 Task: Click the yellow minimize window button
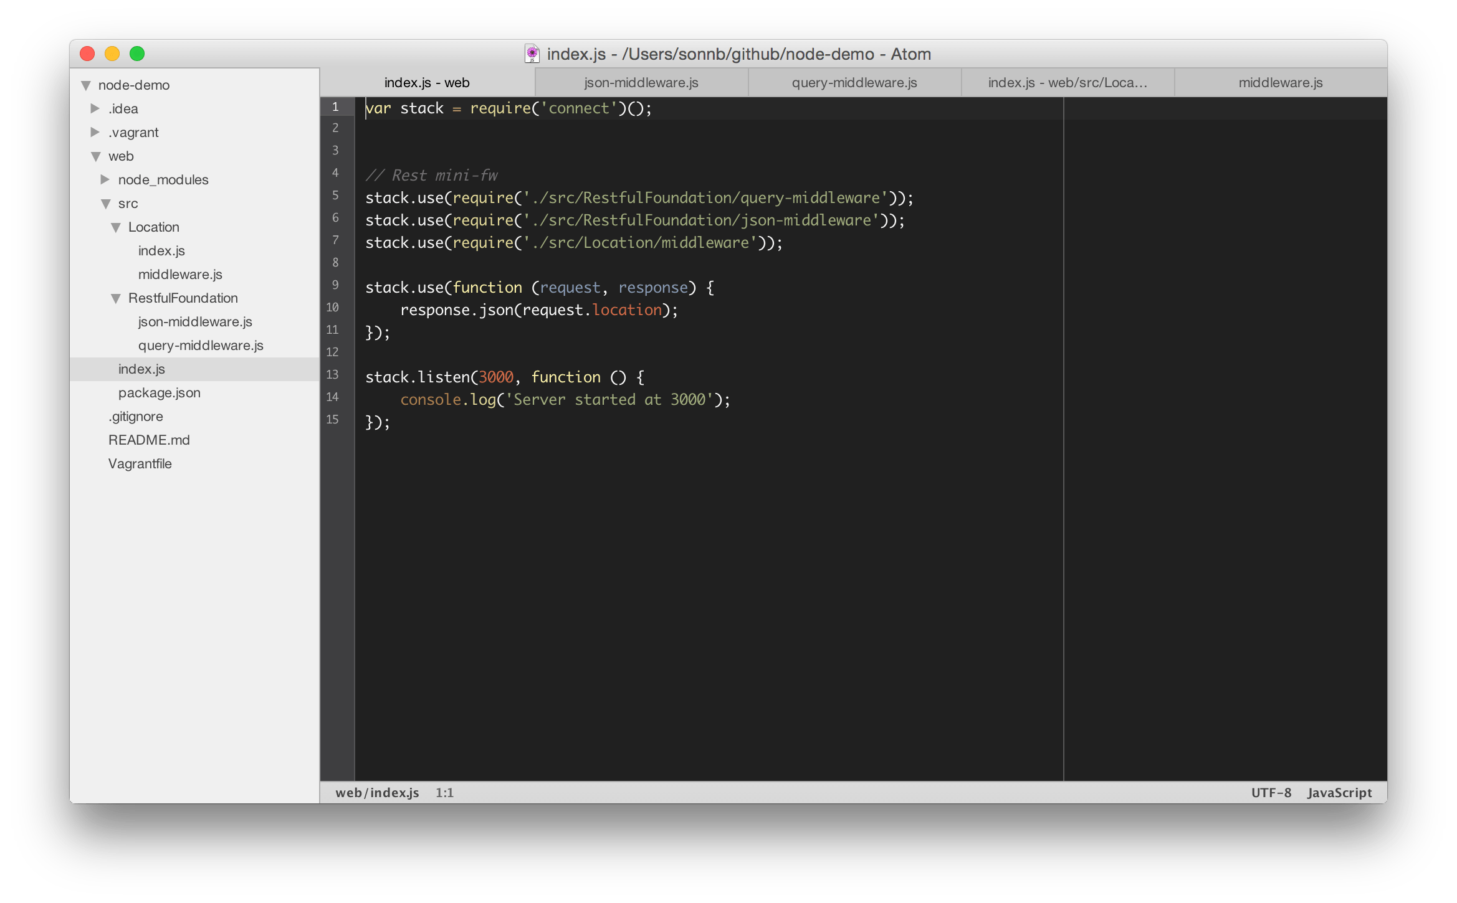(x=112, y=54)
